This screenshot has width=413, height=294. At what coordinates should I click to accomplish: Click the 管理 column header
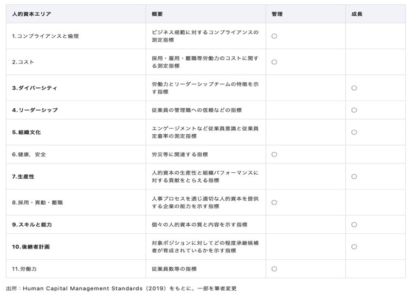tap(277, 14)
